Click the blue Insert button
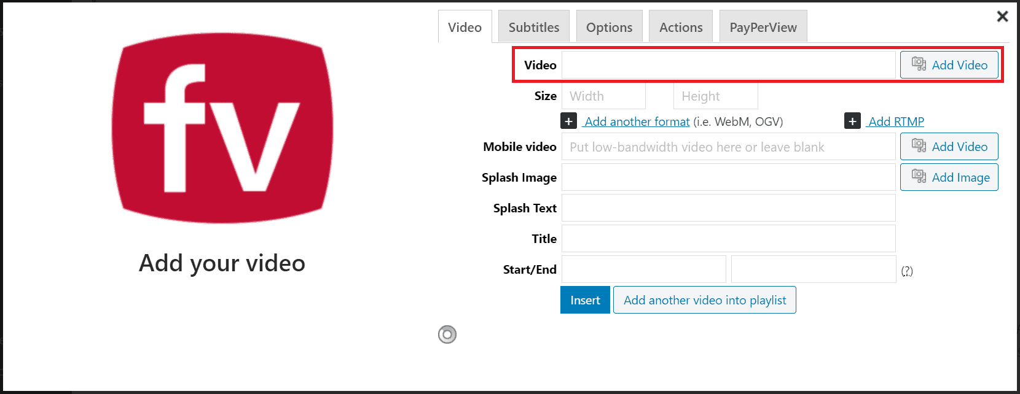 point(585,299)
